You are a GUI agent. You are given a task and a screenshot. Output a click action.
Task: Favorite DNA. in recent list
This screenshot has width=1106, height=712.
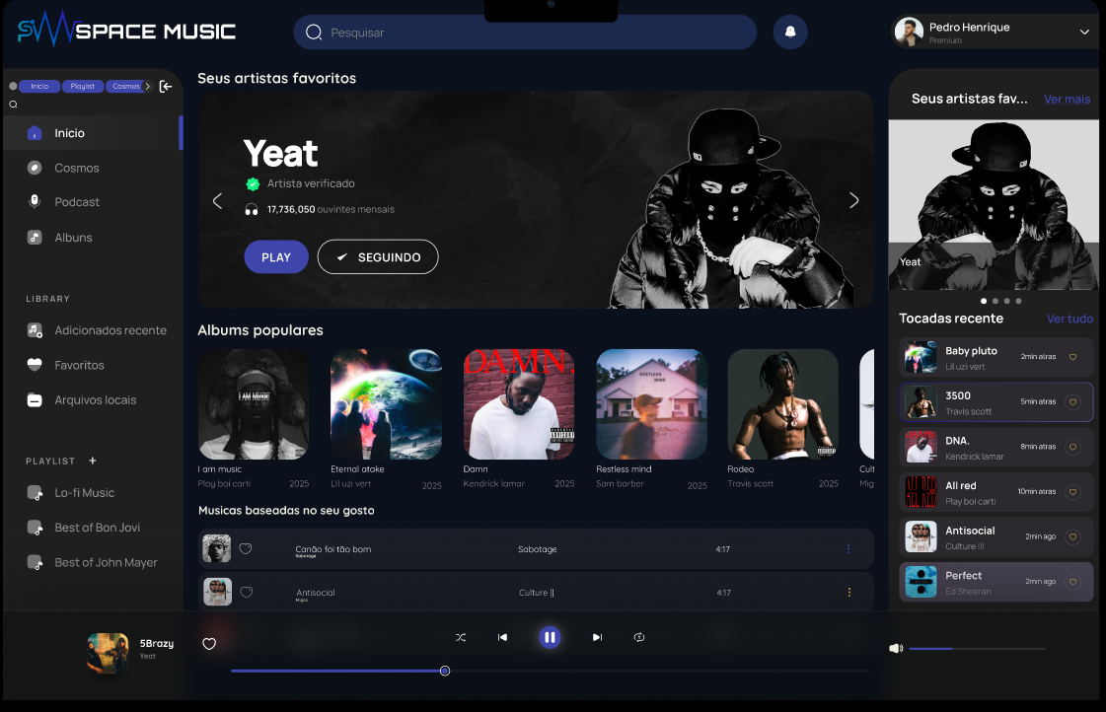coord(1072,447)
